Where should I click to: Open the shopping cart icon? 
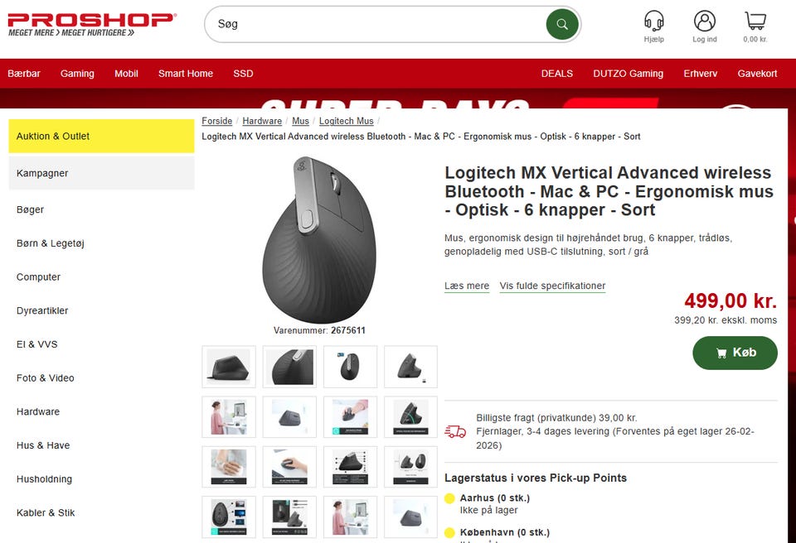[x=755, y=22]
